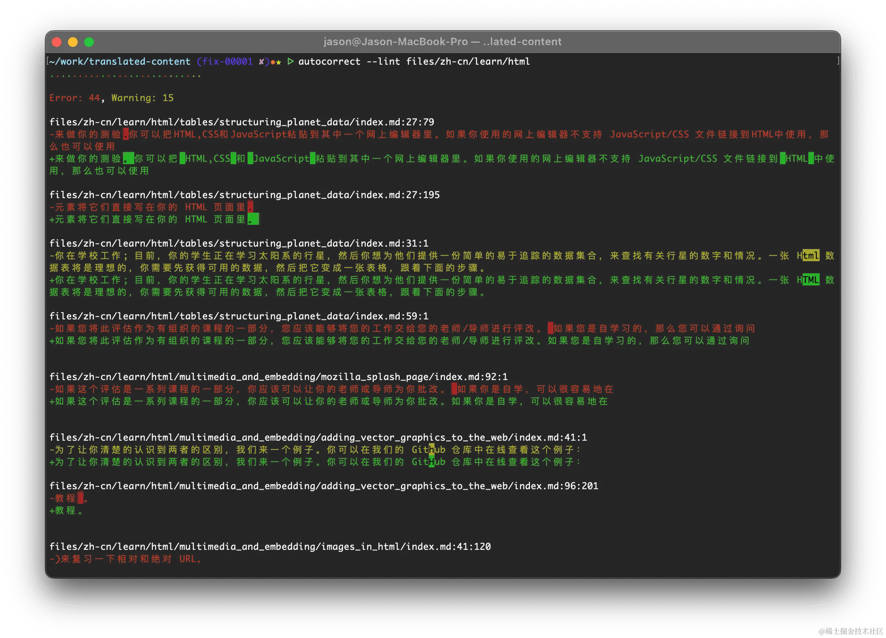Click the yellow highlighted Html correction text
The width and height of the screenshot is (886, 638).
click(x=811, y=256)
